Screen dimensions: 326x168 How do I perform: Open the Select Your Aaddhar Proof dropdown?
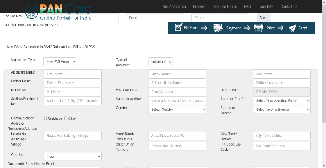(282, 101)
